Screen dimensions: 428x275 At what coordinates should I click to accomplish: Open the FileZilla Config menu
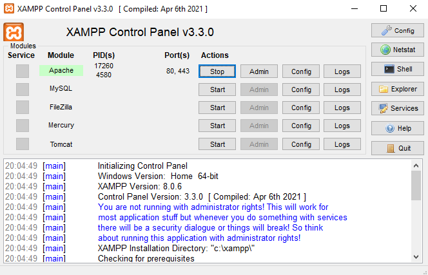point(301,108)
